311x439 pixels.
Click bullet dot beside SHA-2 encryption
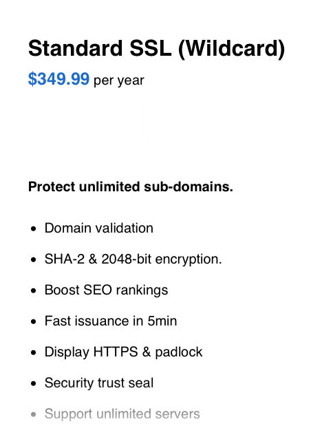pos(34,260)
